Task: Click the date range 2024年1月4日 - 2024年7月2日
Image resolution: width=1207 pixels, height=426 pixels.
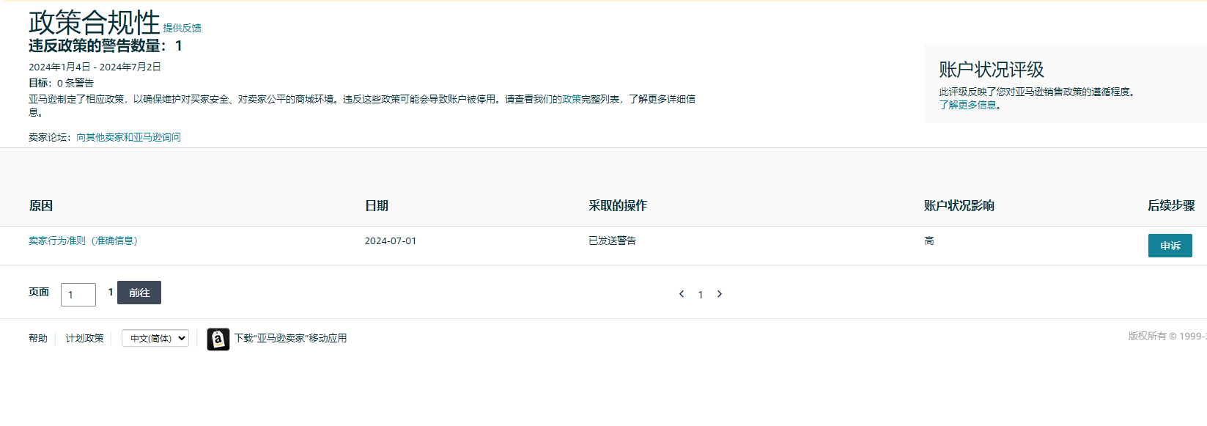Action: click(95, 67)
